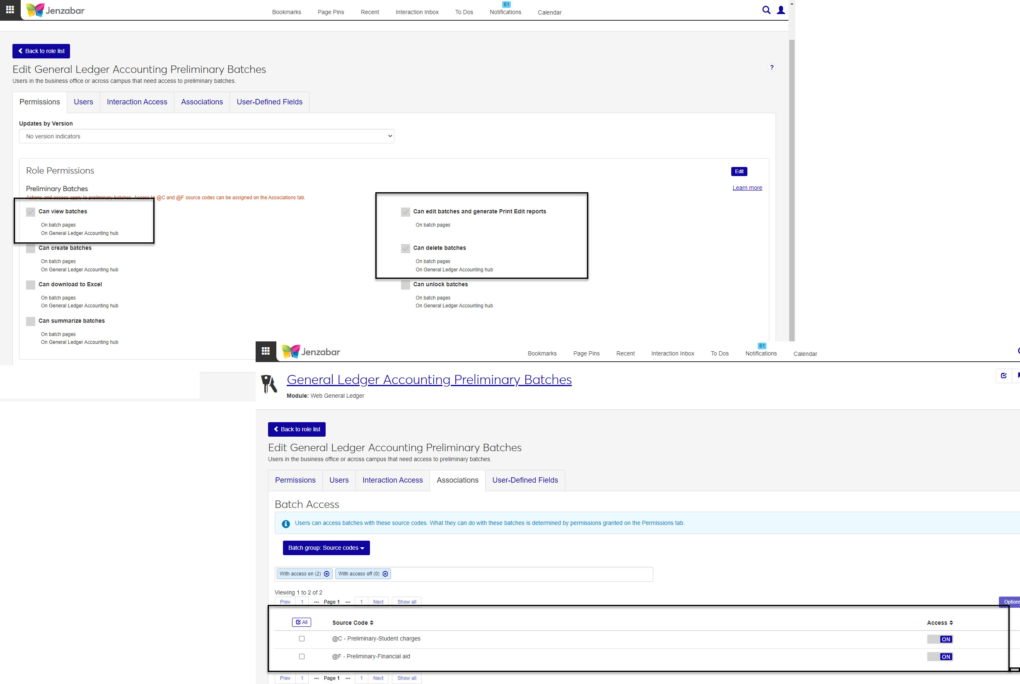1020x684 pixels.
Task: Click the Edit button in Role Permissions
Action: coord(739,172)
